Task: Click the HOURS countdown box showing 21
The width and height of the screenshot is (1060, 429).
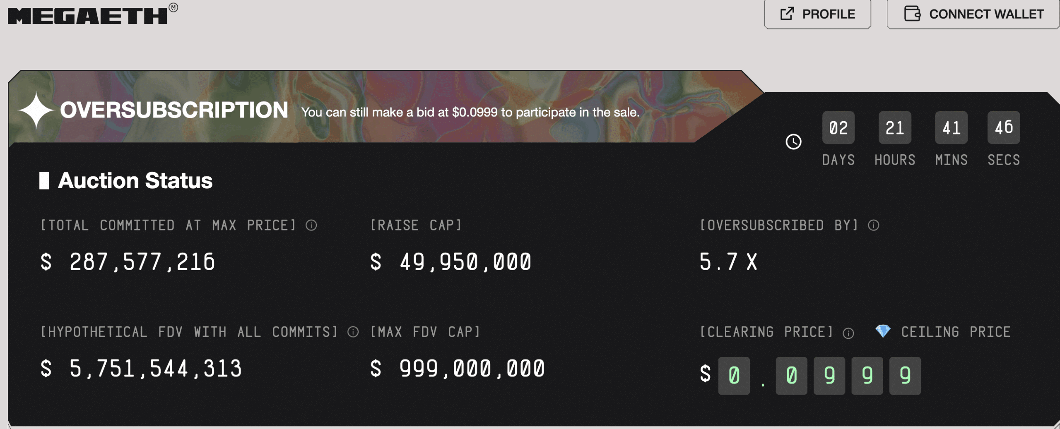Action: [895, 127]
